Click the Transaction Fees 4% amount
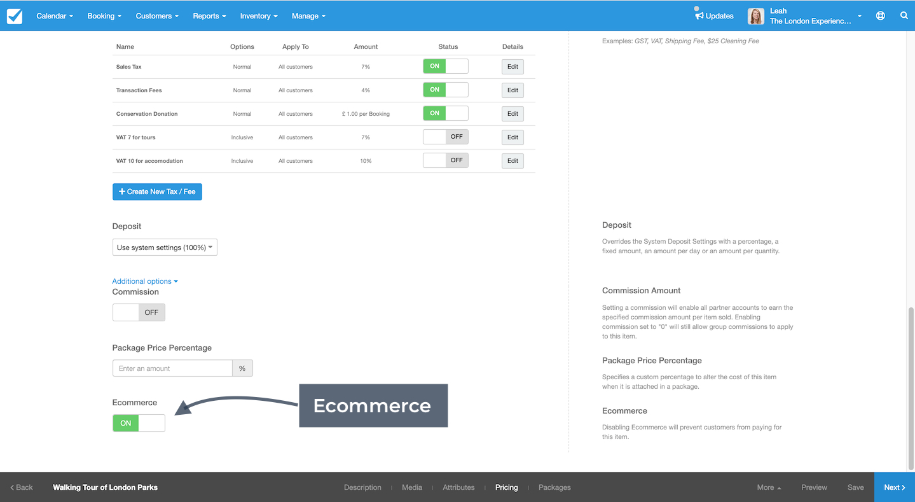 click(366, 90)
